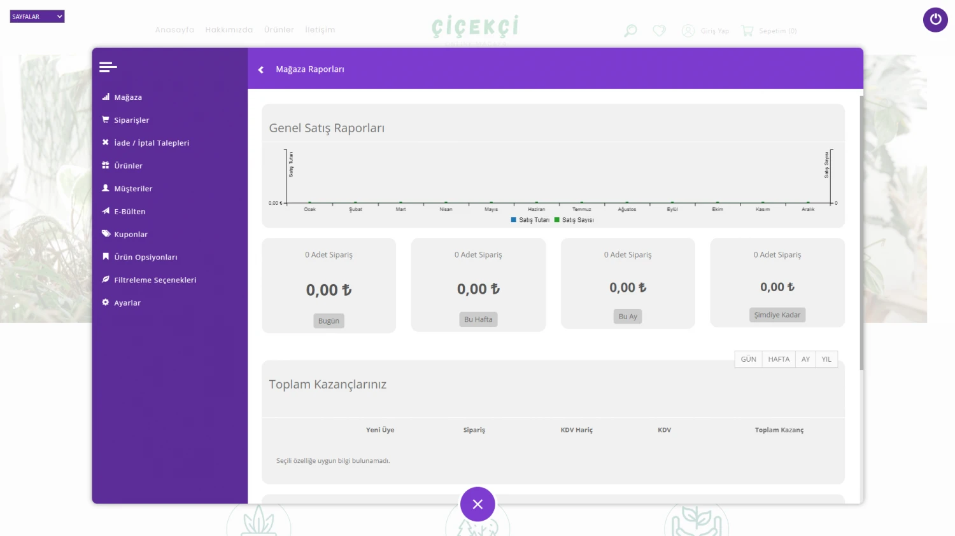Click the KDV Hariç column header
The image size is (955, 536).
[577, 430]
